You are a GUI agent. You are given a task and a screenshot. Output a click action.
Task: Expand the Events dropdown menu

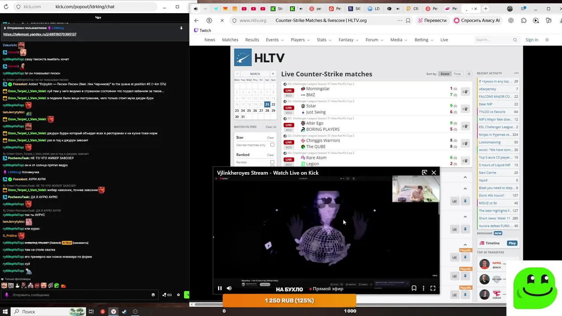point(275,39)
